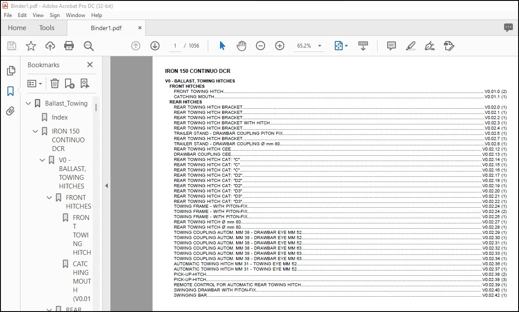Activate the Hand pan tool
The width and height of the screenshot is (519, 312).
241,46
